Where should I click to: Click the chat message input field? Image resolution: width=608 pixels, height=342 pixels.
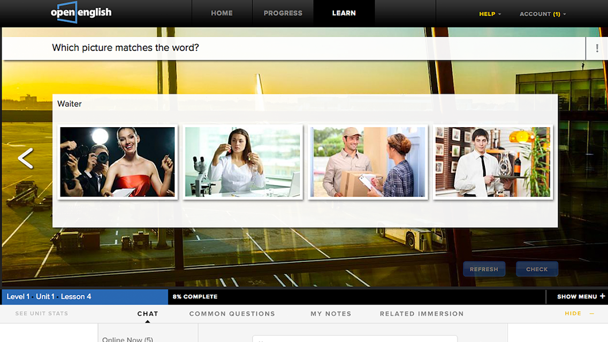coord(355,339)
